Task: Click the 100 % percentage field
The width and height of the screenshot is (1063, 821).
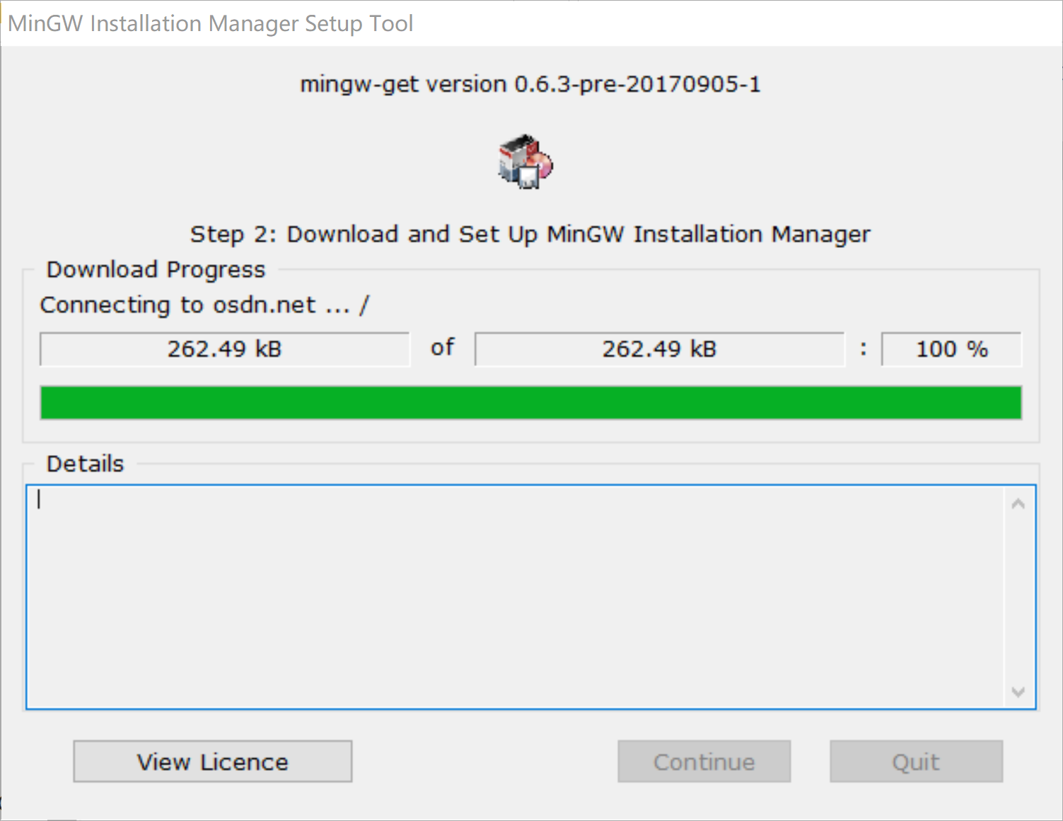Action: tap(951, 349)
